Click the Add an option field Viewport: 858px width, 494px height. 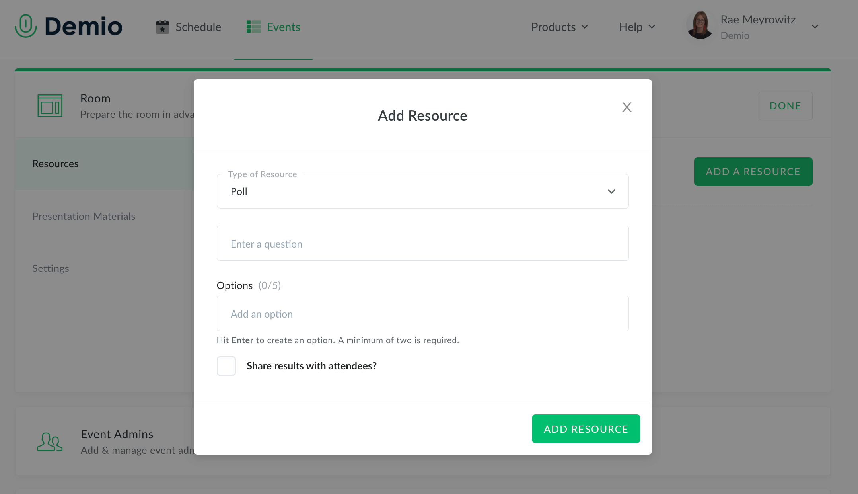422,313
